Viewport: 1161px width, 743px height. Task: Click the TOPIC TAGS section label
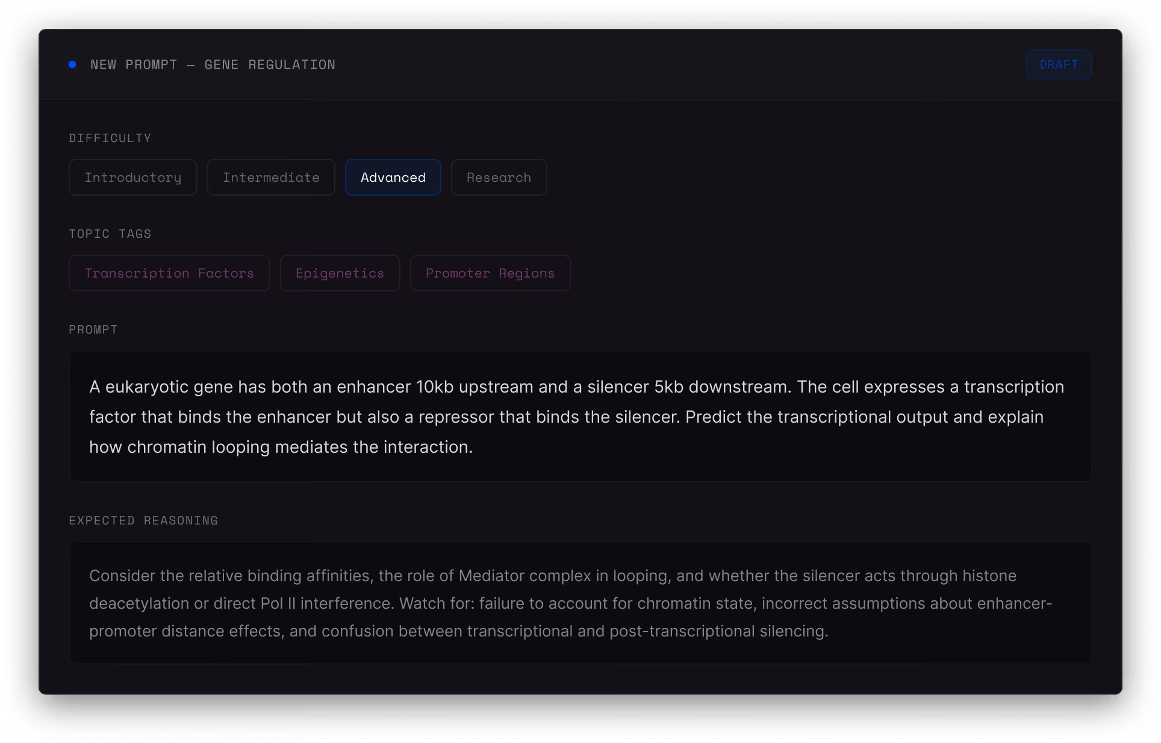[110, 234]
